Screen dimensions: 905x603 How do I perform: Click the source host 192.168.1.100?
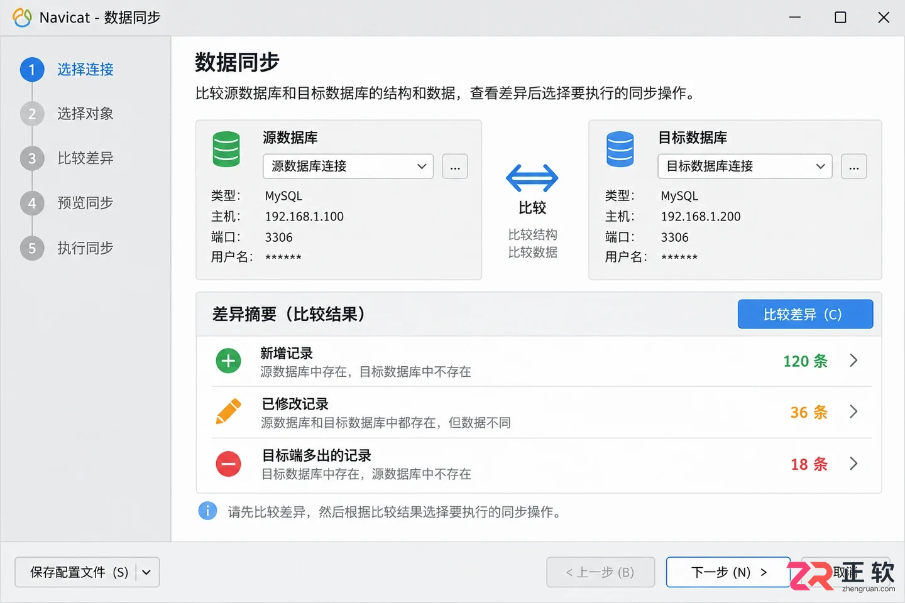pyautogui.click(x=304, y=217)
